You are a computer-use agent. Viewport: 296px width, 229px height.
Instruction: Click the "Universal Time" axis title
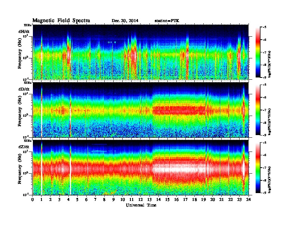tap(141, 205)
